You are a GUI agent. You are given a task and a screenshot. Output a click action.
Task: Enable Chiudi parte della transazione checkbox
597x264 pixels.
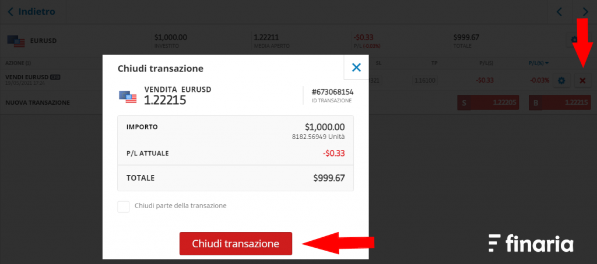pos(124,206)
